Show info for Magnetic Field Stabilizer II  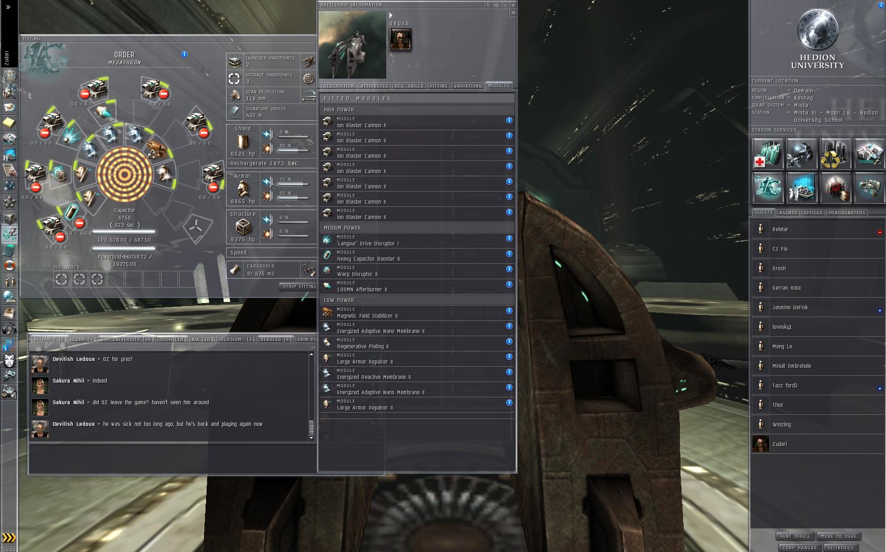point(509,311)
